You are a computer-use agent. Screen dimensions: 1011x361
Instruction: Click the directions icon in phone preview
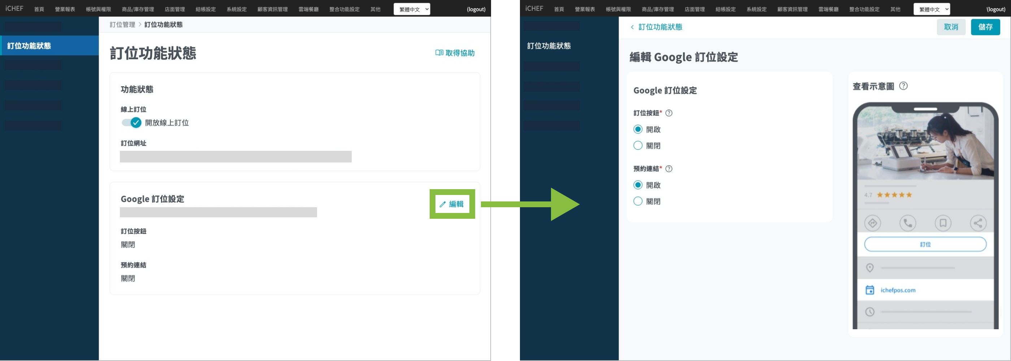coord(872,223)
